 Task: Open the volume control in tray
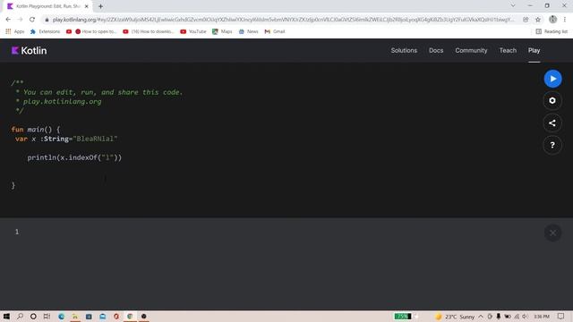pyautogui.click(x=526, y=317)
